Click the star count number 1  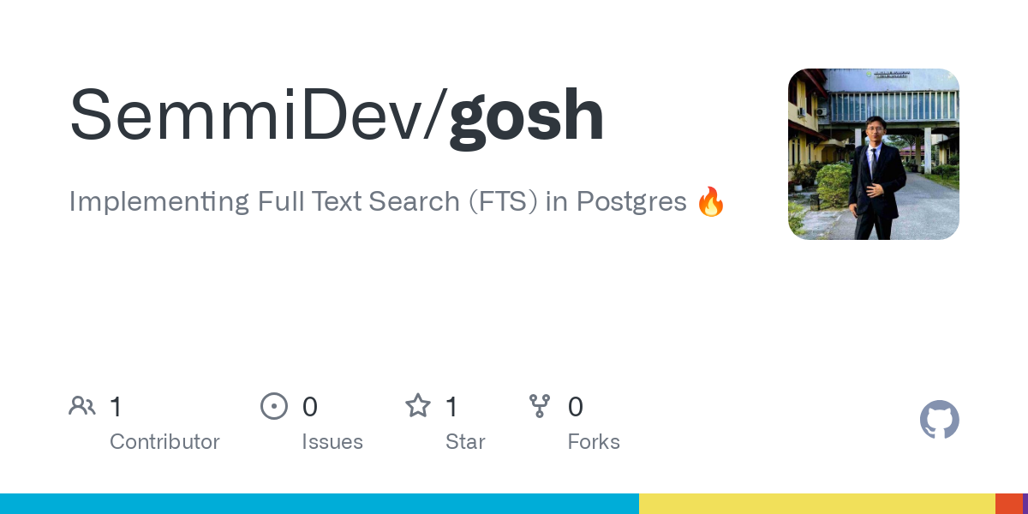click(x=452, y=407)
